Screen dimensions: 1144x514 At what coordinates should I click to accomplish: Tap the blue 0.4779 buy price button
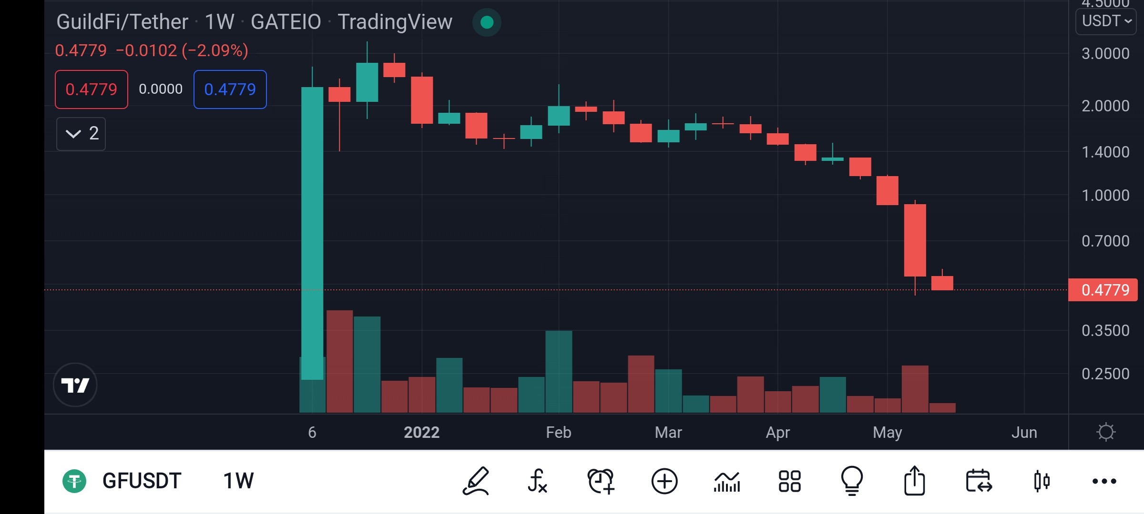[x=230, y=89]
